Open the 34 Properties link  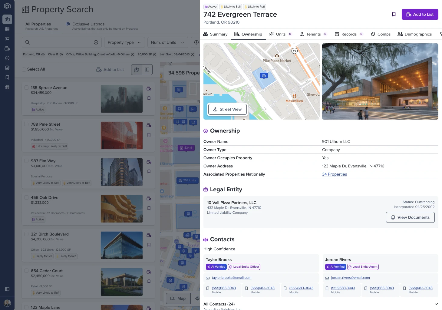[335, 174]
